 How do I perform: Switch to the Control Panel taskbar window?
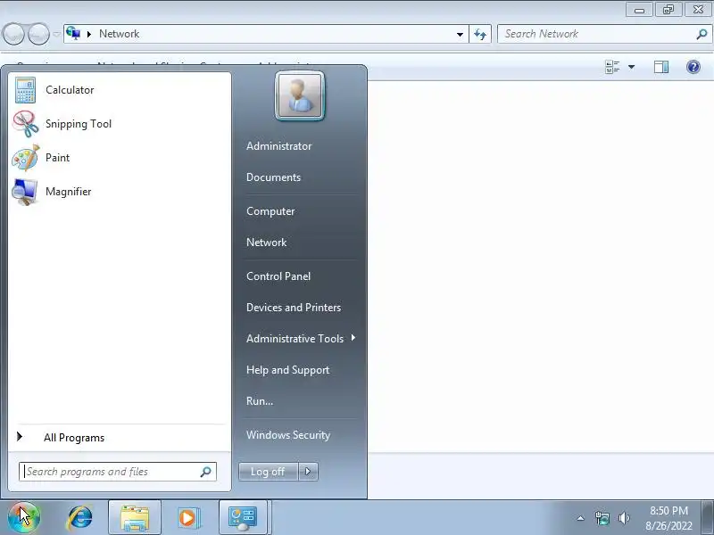(x=244, y=518)
